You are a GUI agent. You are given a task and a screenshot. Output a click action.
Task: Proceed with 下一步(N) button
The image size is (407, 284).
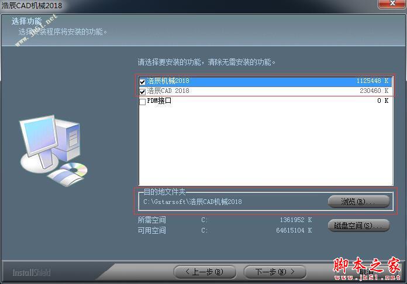[275, 272]
